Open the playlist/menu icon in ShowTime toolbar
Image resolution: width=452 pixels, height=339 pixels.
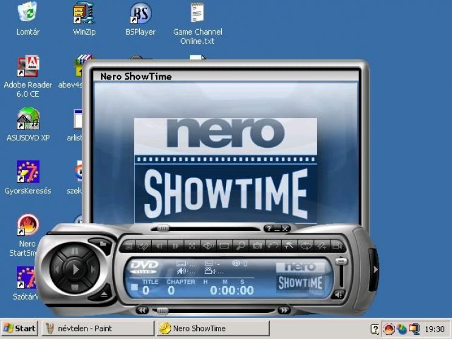[x=129, y=246]
